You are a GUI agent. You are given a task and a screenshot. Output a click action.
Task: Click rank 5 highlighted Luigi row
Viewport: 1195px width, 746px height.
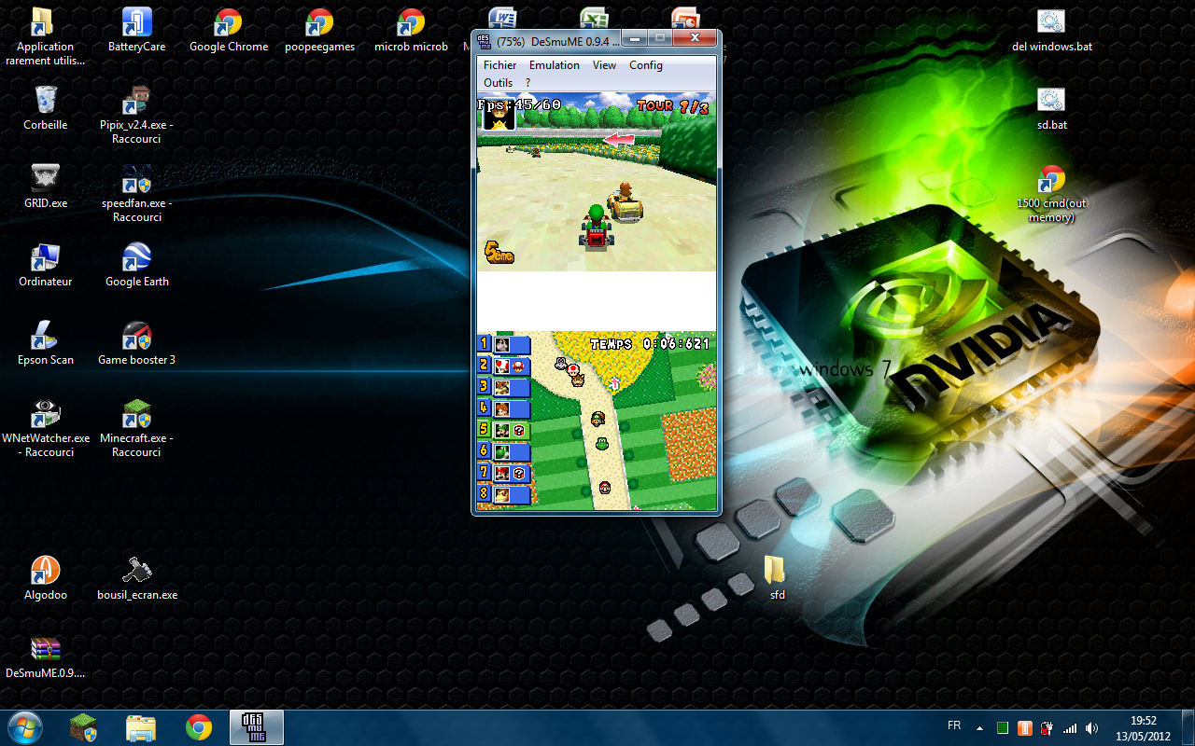tap(504, 430)
